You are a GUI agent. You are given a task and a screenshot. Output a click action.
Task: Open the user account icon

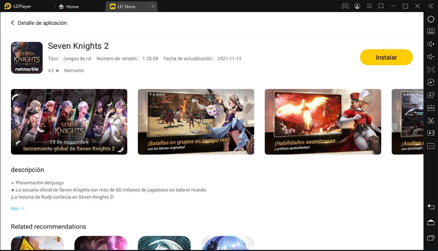tap(357, 6)
